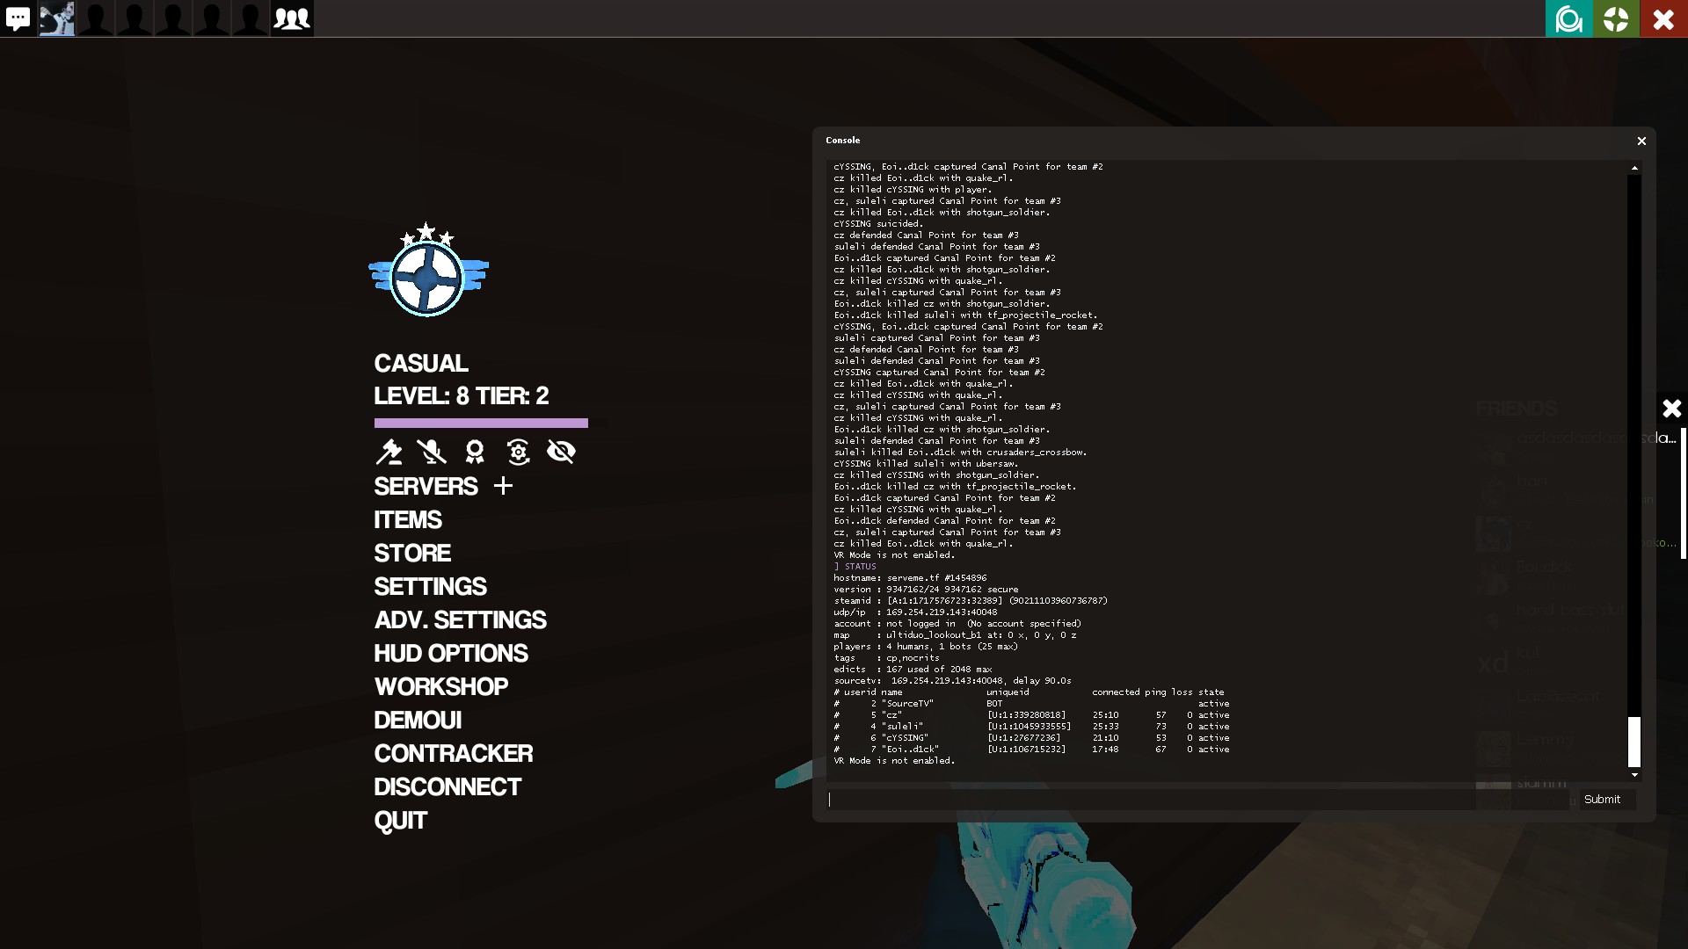
Task: Click the console Submit button
Action: [1602, 800]
